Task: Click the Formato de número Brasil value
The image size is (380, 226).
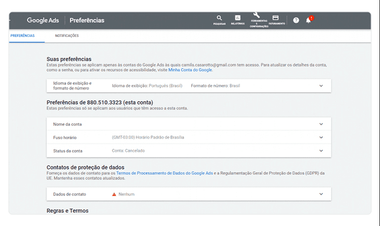Action: pyautogui.click(x=215, y=86)
